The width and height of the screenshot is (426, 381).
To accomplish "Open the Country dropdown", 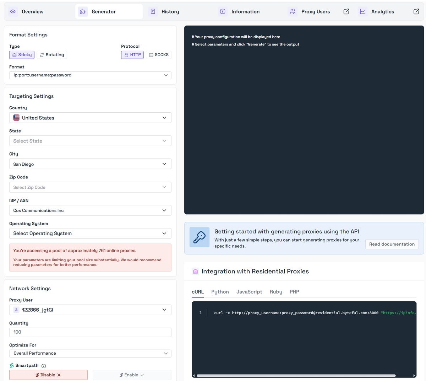I will click(x=90, y=118).
